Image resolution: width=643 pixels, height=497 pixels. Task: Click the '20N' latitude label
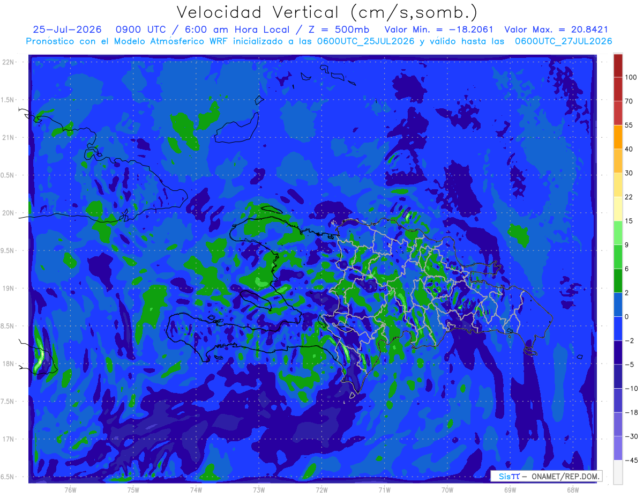8,213
